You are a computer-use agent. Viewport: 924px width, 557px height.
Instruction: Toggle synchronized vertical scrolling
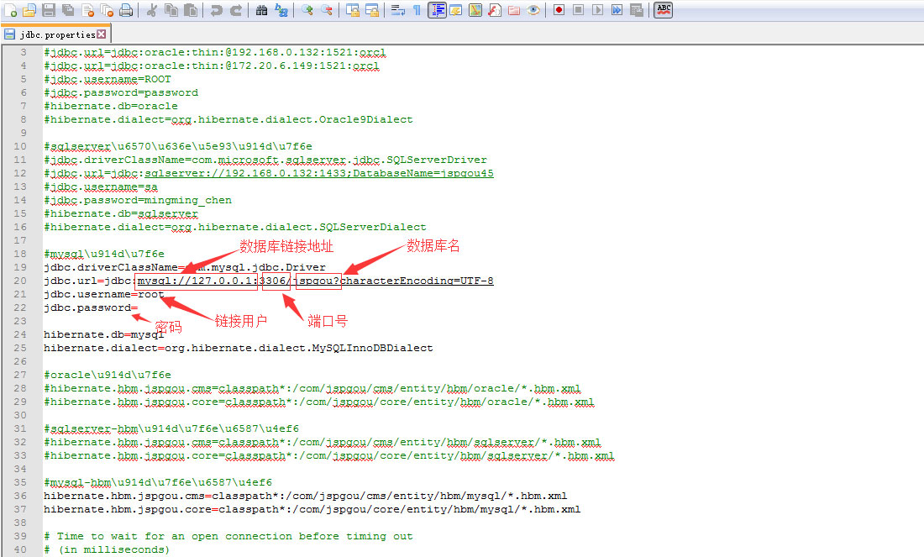click(x=353, y=10)
